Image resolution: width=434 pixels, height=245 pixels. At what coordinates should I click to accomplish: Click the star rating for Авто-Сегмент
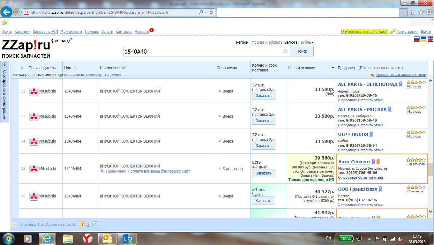click(x=416, y=160)
